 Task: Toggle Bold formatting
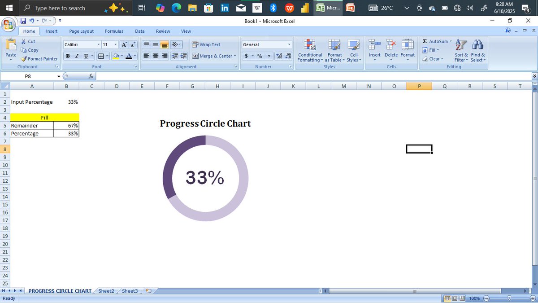[68, 56]
